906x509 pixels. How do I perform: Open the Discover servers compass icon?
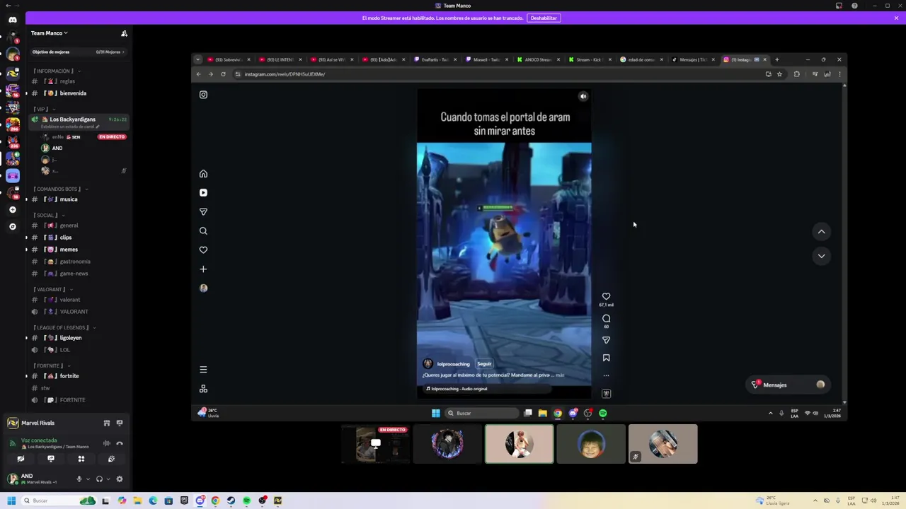tap(13, 227)
